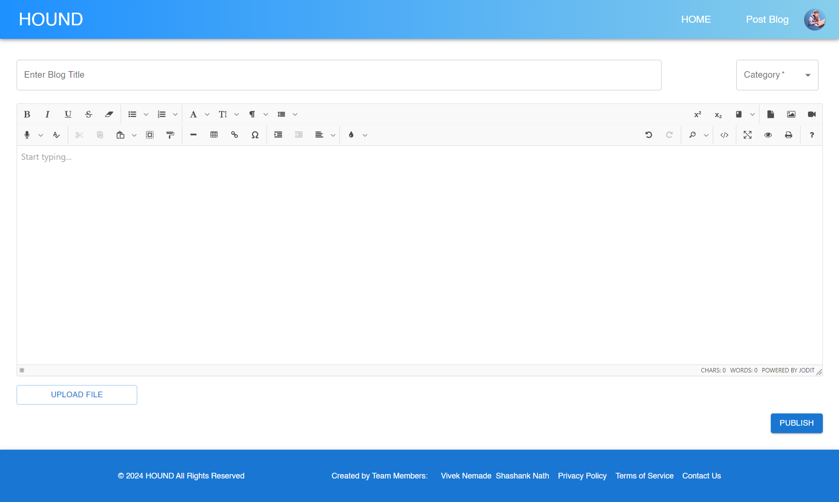Click the PUBLISH button
This screenshot has width=839, height=502.
[x=796, y=423]
